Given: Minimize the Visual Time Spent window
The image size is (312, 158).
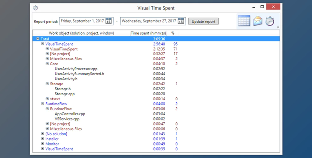Looking at the screenshot, I should click(x=254, y=7).
